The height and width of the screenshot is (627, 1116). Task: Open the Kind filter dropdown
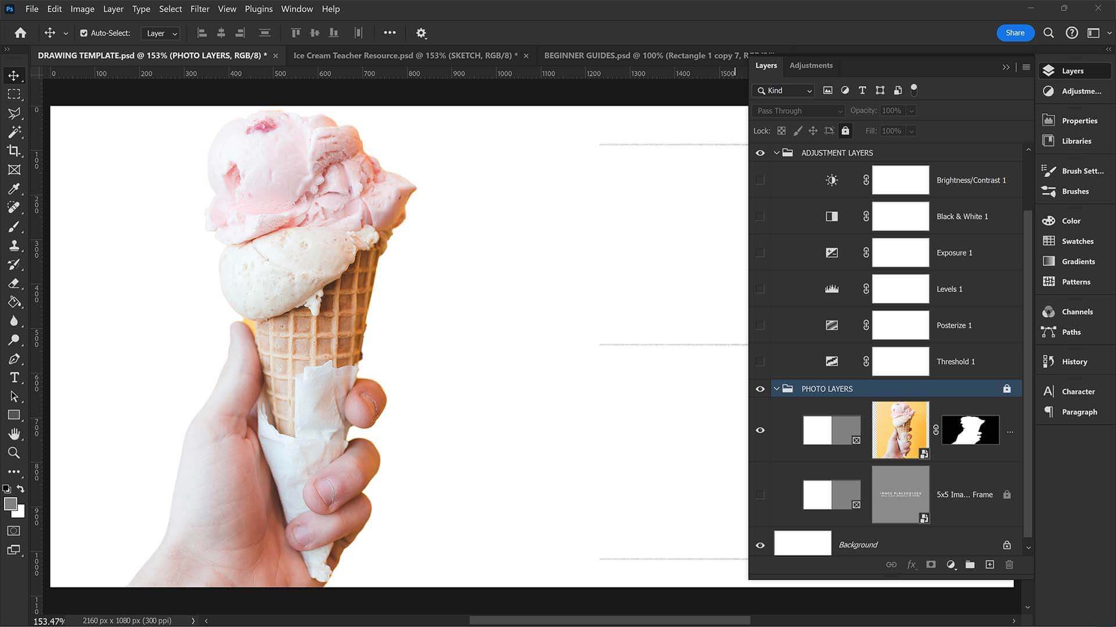tap(784, 91)
